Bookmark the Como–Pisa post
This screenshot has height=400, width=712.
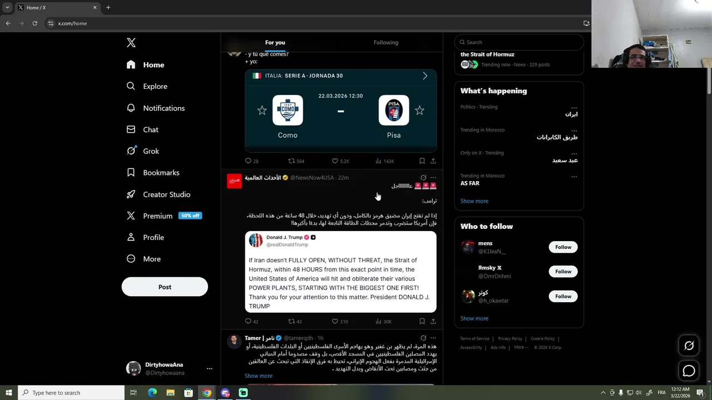click(422, 161)
